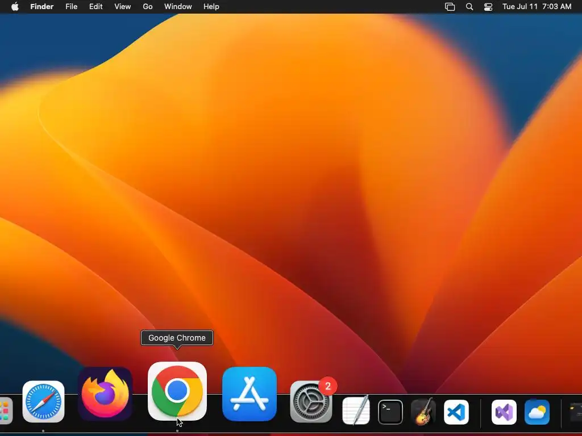The height and width of the screenshot is (436, 582).
Task: Open purple Visual Studio icon
Action: (504, 412)
